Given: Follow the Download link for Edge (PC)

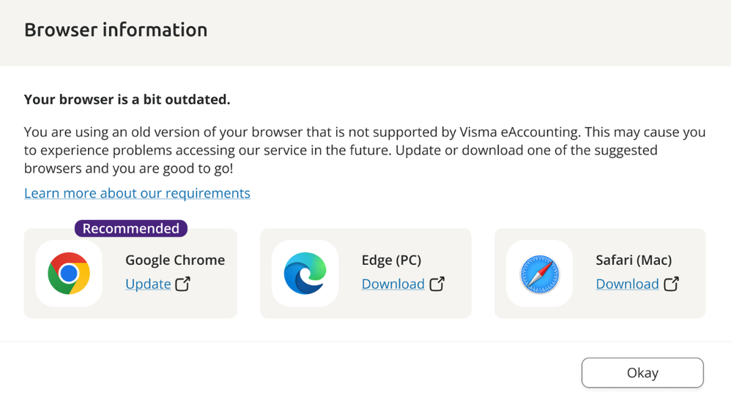Looking at the screenshot, I should pos(393,284).
